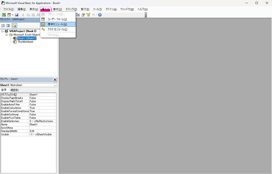Select EnableOutlining property row
The width and height of the screenshot is (272, 174).
28,115
